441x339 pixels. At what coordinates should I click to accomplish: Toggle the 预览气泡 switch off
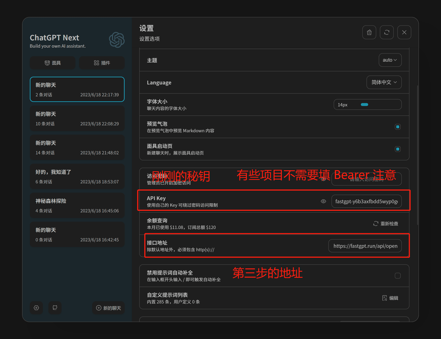398,127
